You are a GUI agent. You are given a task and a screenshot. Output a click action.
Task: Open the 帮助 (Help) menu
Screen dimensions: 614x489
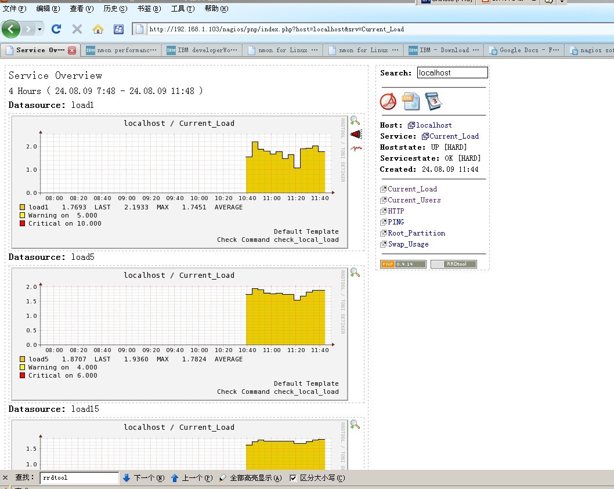pyautogui.click(x=216, y=9)
